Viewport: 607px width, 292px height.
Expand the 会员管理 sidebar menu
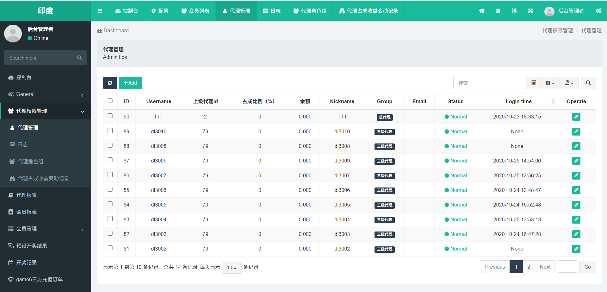[46, 229]
